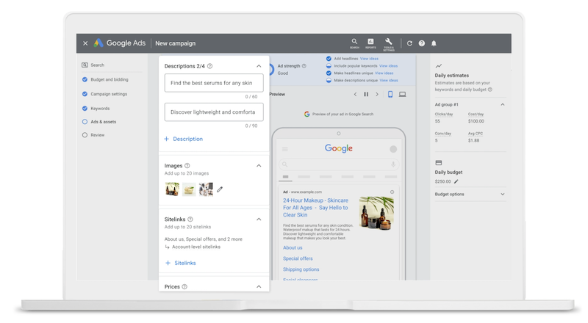Click the search bar in phone preview
The height and width of the screenshot is (323, 588).
click(x=339, y=164)
